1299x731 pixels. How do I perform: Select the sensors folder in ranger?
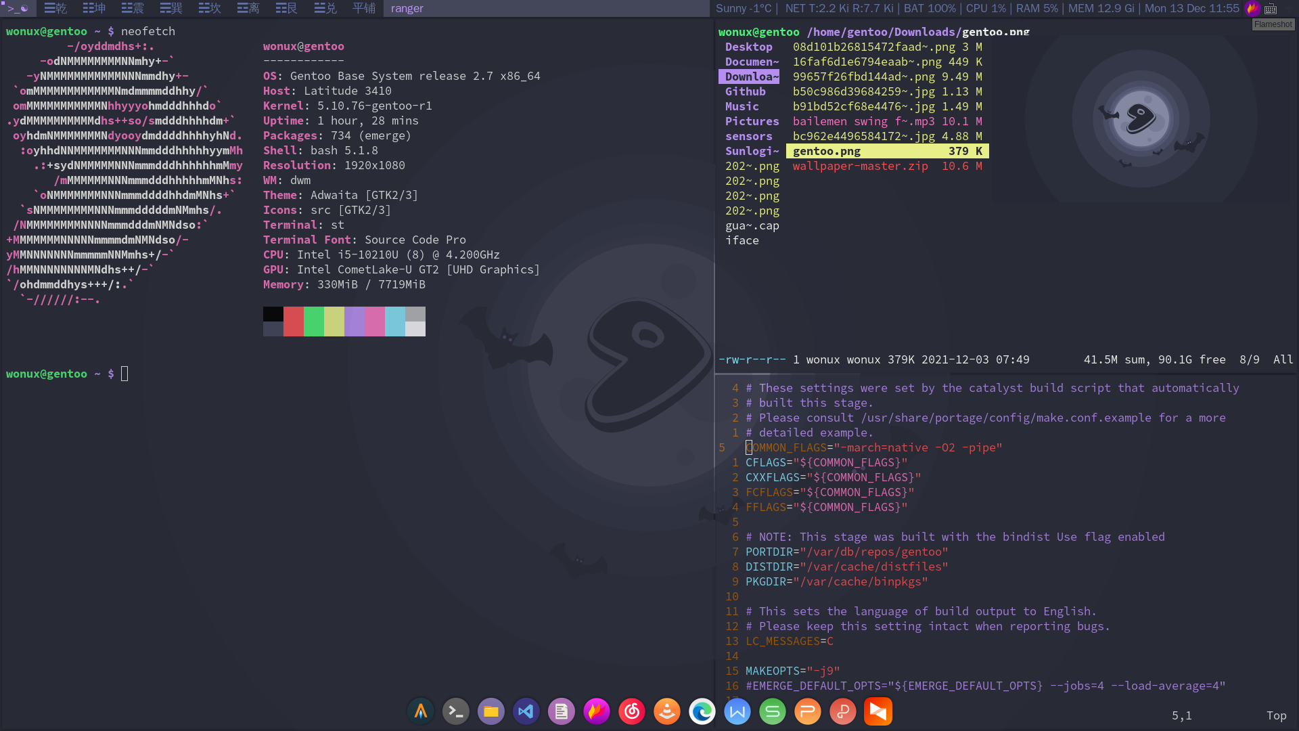pos(749,136)
